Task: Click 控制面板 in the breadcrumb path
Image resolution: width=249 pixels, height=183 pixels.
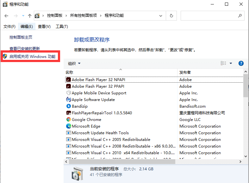Action: [55, 16]
